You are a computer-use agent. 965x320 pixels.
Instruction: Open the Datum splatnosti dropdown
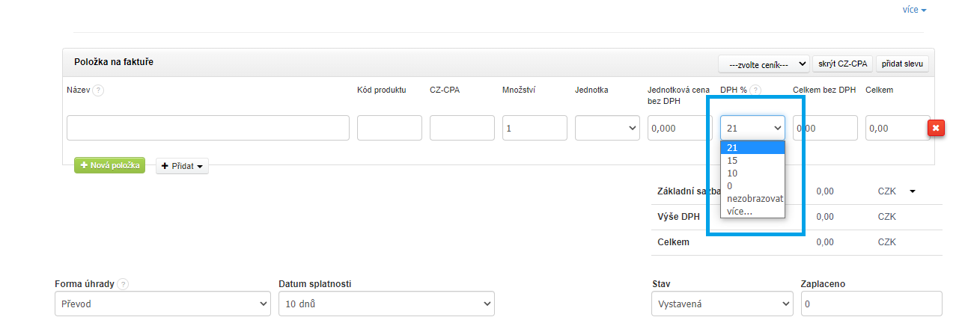[386, 304]
